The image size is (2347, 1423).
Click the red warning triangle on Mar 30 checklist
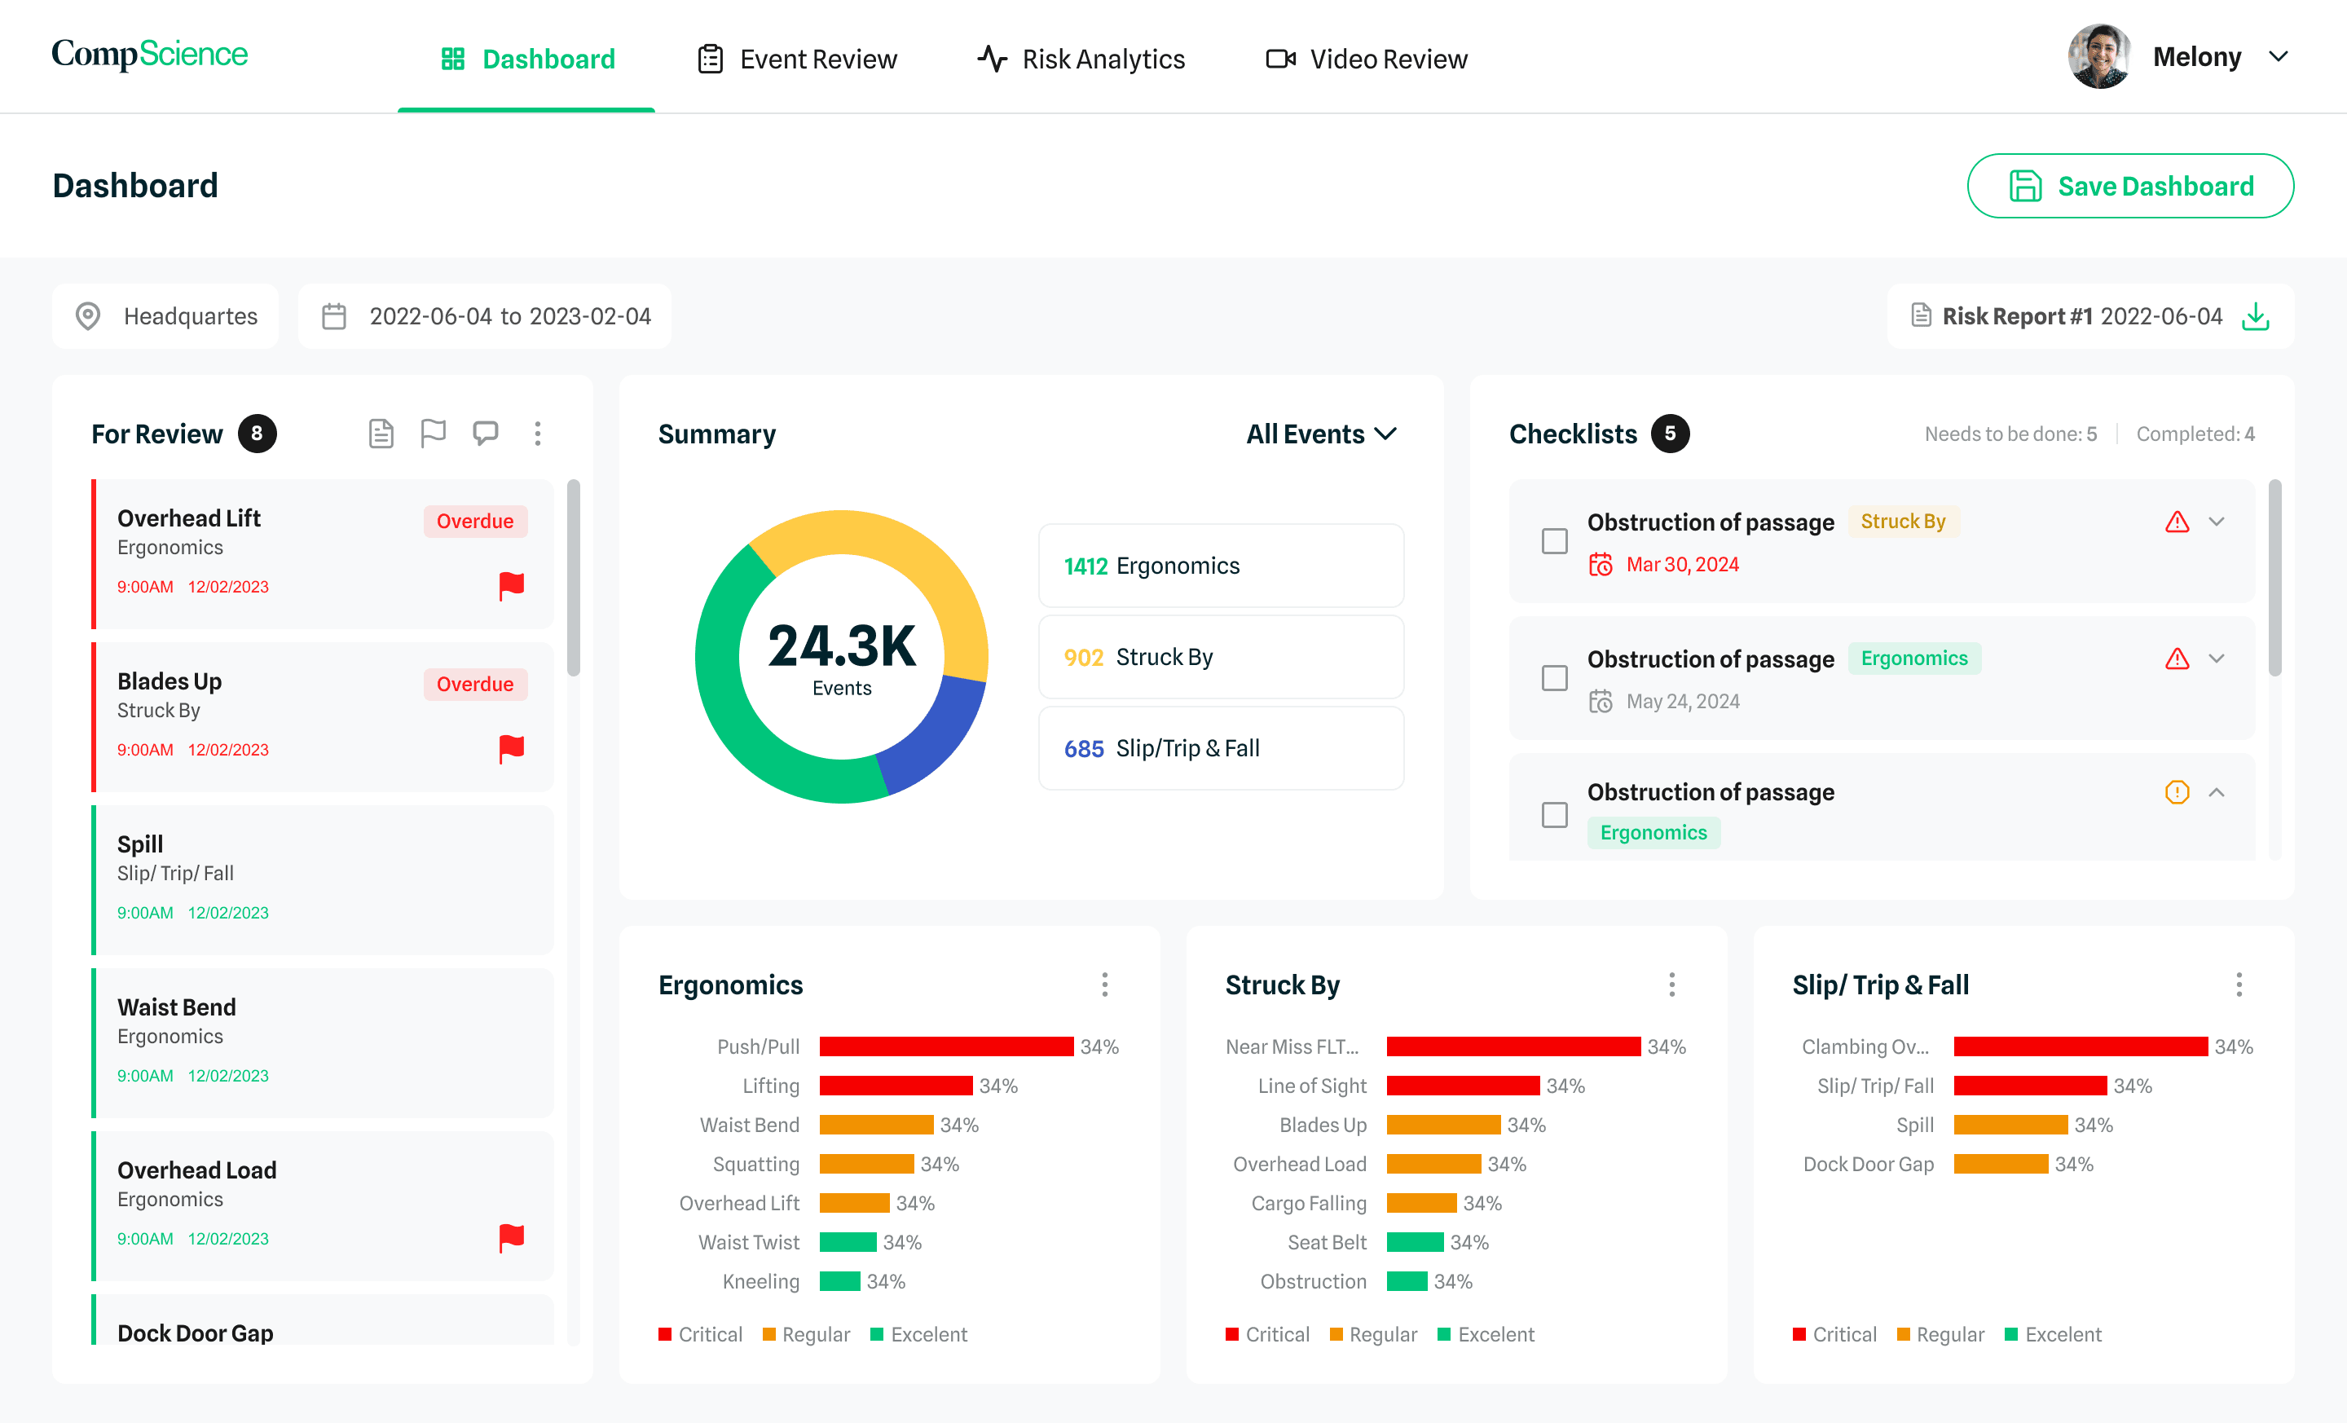tap(2177, 522)
